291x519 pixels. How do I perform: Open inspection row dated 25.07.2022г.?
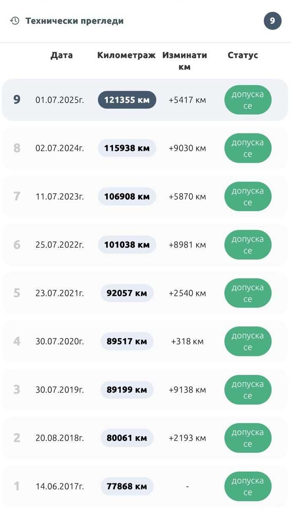tap(145, 245)
